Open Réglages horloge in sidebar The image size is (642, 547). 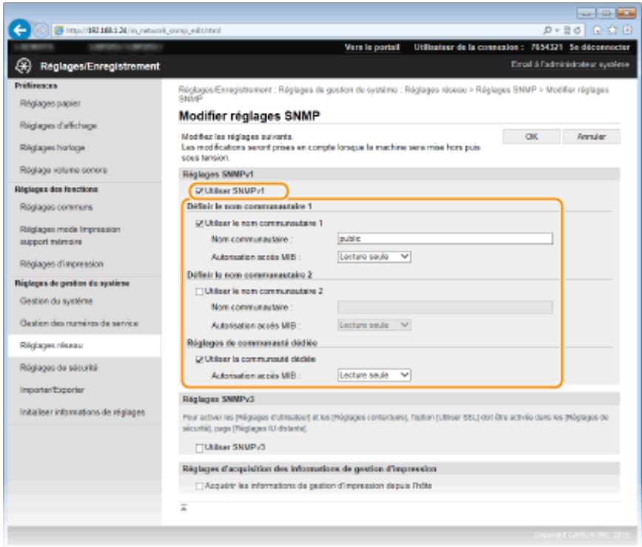(x=52, y=148)
